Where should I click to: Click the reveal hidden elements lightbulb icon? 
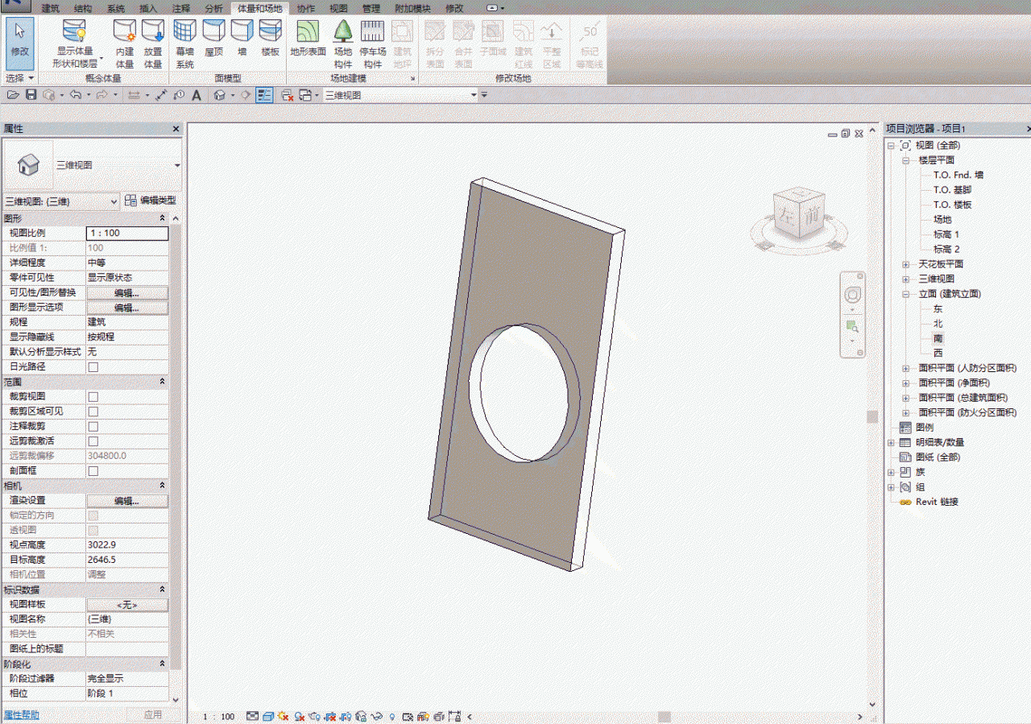tap(392, 716)
